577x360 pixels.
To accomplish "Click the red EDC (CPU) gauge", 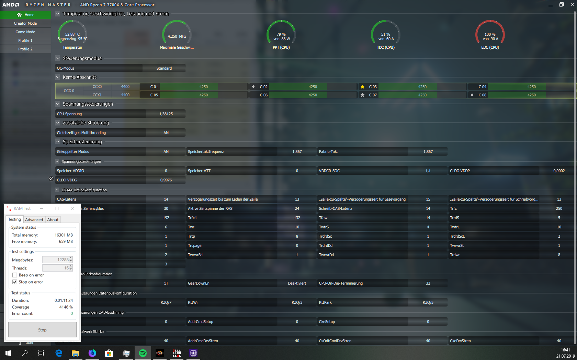I will (x=490, y=34).
